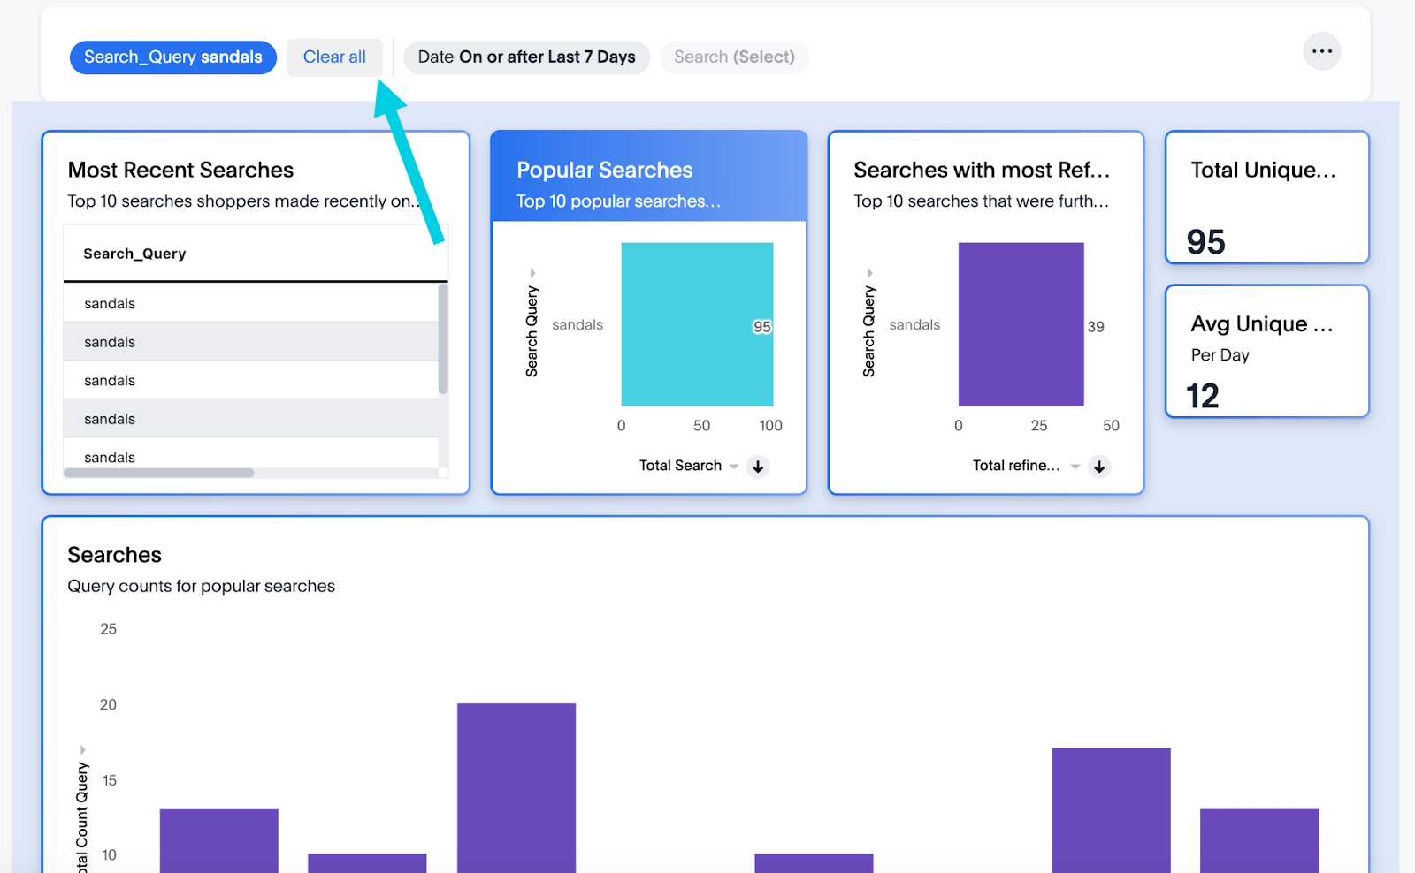Click Query counts for popular searches subtitle
This screenshot has width=1415, height=873.
[202, 586]
